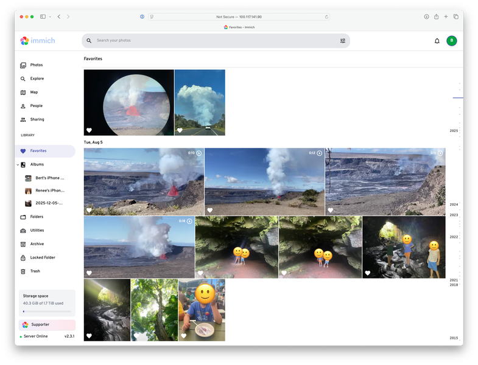Open the Archive link
The image size is (478, 365).
(37, 244)
